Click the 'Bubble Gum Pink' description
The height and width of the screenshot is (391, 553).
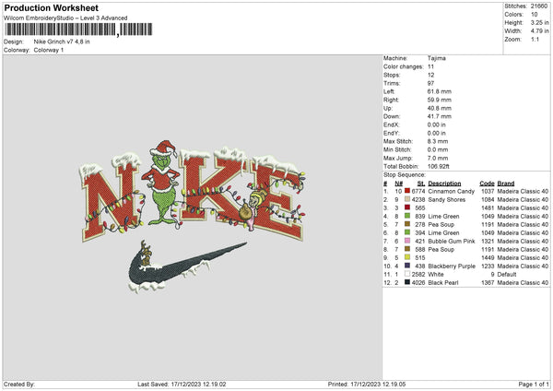pyautogui.click(x=452, y=242)
